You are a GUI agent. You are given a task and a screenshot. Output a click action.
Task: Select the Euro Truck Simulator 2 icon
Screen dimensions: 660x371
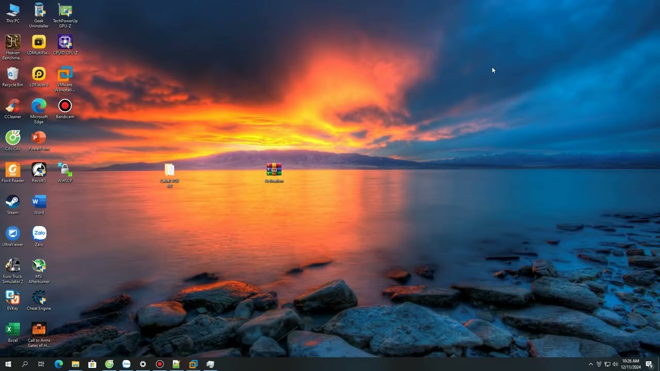click(13, 271)
